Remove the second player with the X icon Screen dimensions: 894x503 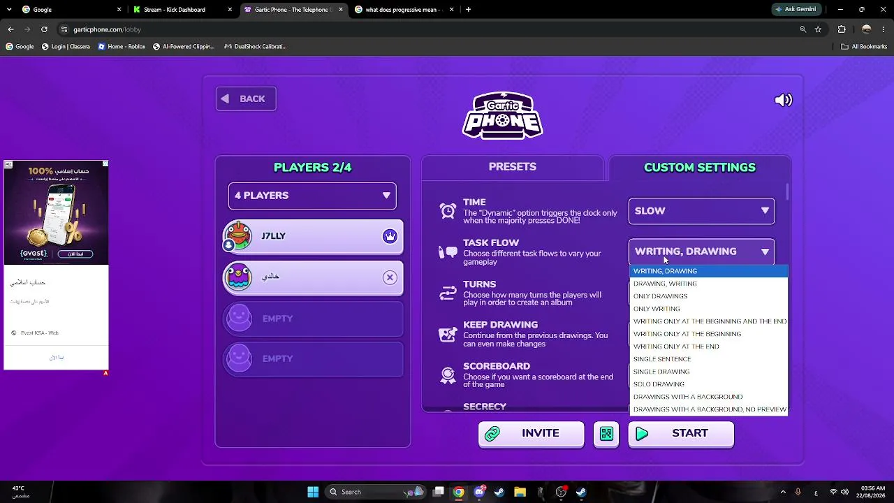click(x=390, y=277)
